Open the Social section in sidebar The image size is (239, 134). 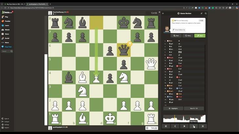(x=7, y=38)
